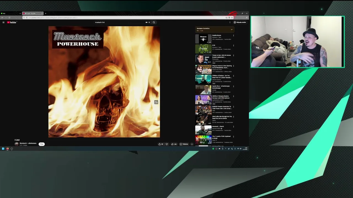Click the Kirjaudu sisään sign-in button
This screenshot has width=353, height=198.
[240, 22]
